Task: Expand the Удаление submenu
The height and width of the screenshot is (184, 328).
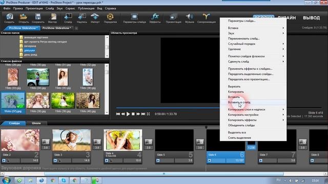Action: coord(253,49)
